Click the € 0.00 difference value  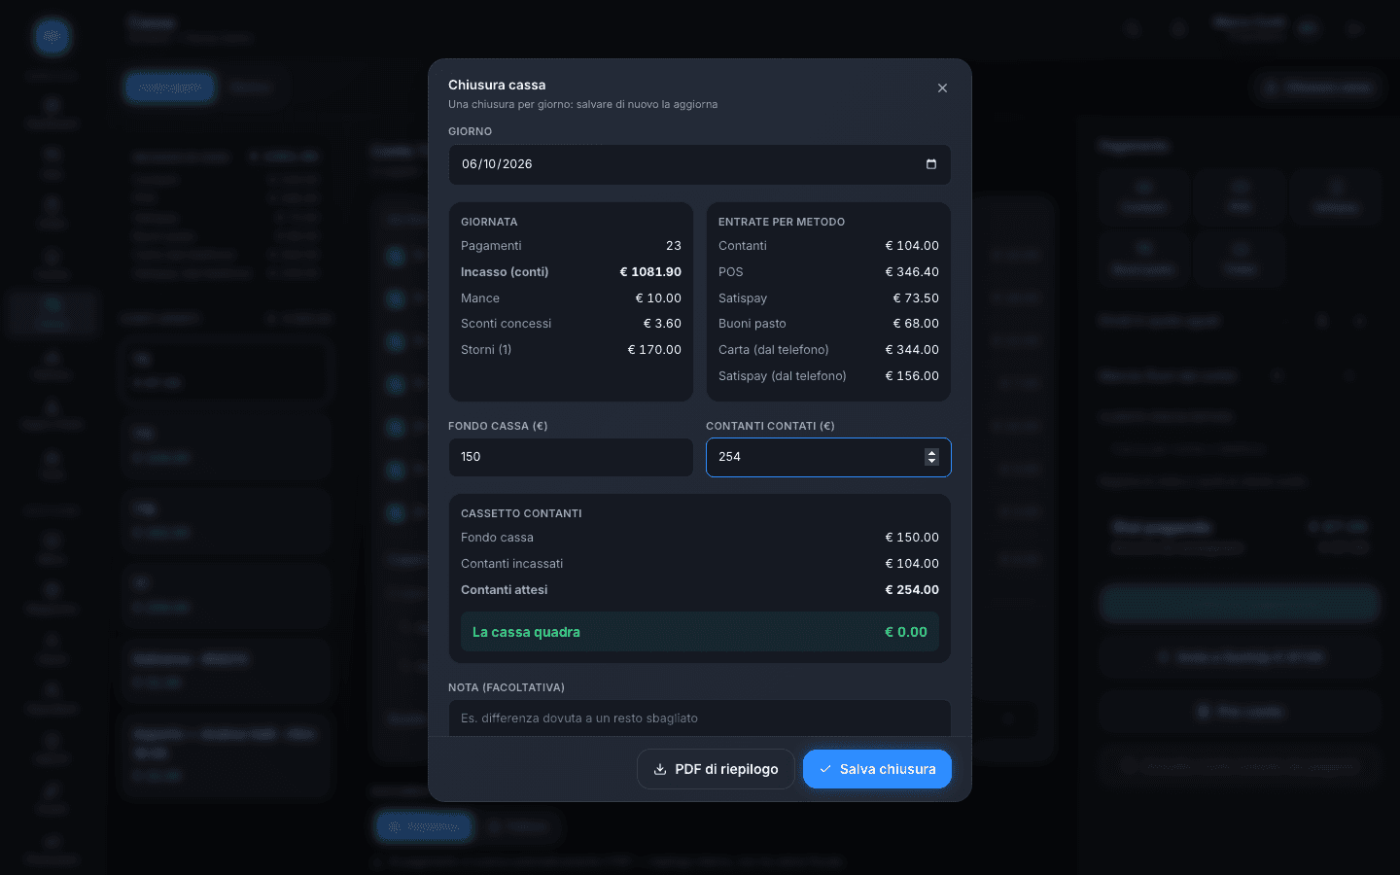[x=906, y=632]
